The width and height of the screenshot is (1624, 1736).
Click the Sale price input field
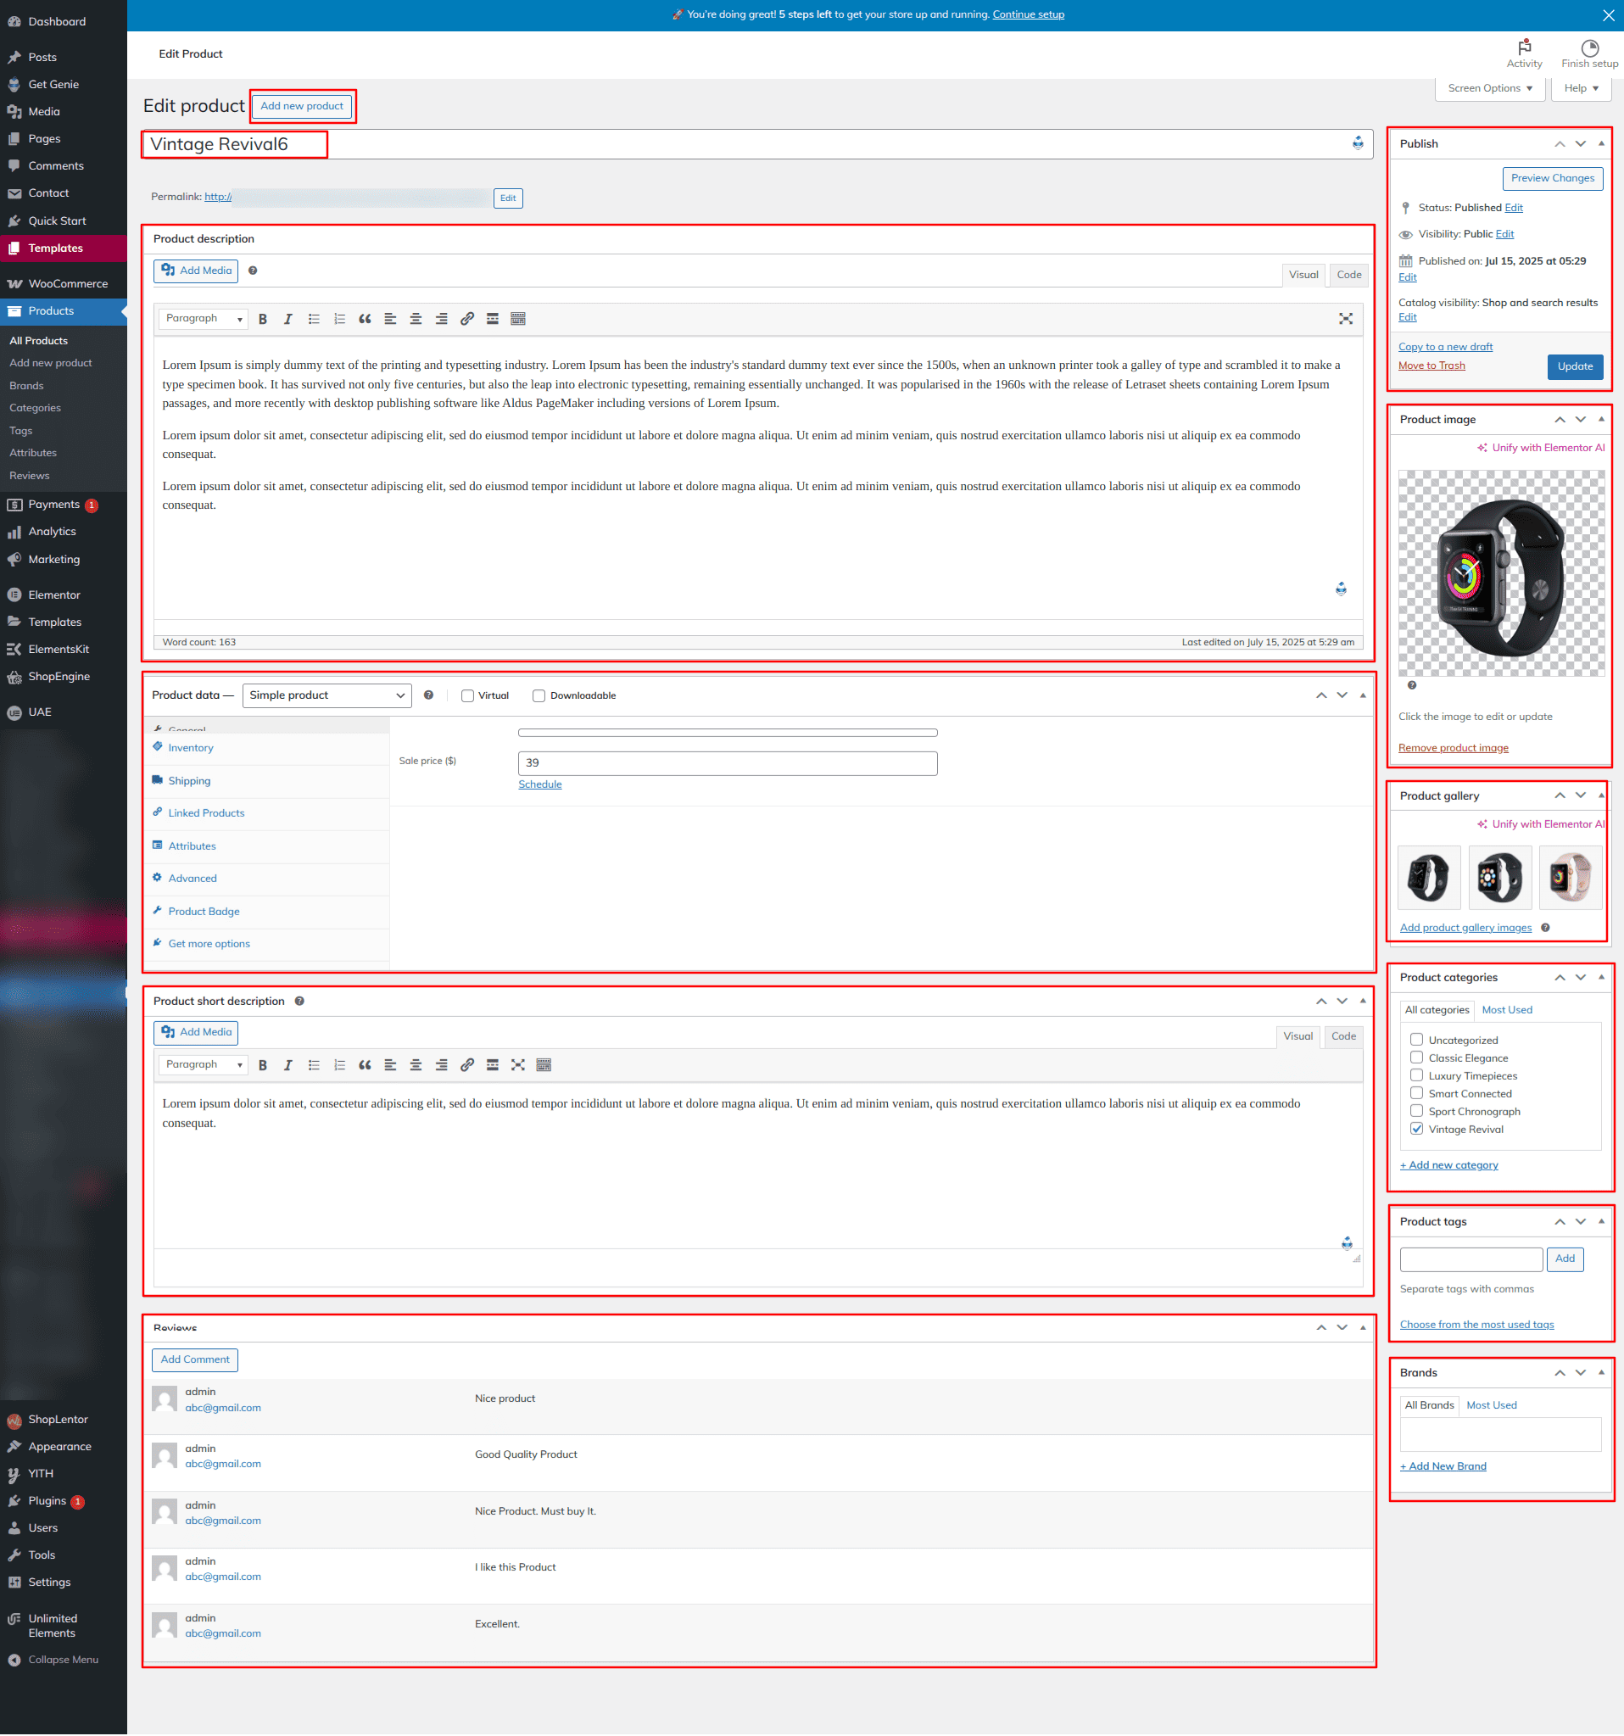pyautogui.click(x=728, y=763)
